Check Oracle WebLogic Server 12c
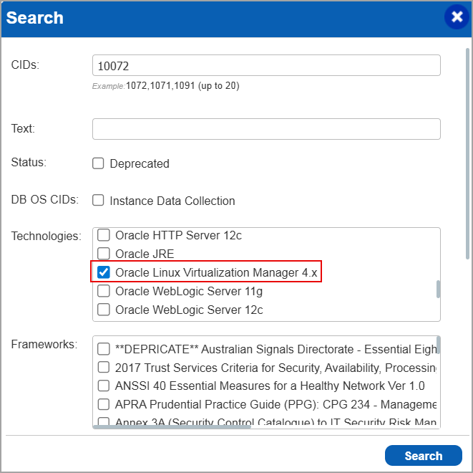Image resolution: width=473 pixels, height=473 pixels. point(104,310)
